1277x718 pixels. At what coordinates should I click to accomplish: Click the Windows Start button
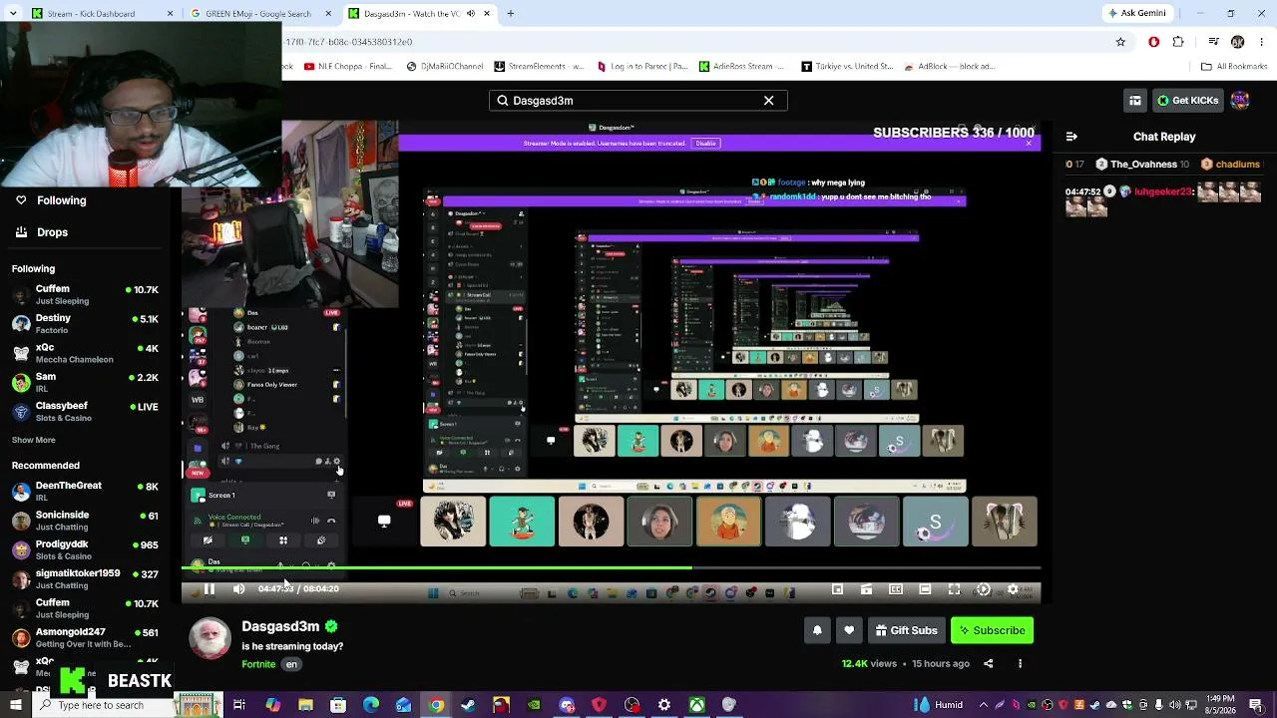coord(16,705)
